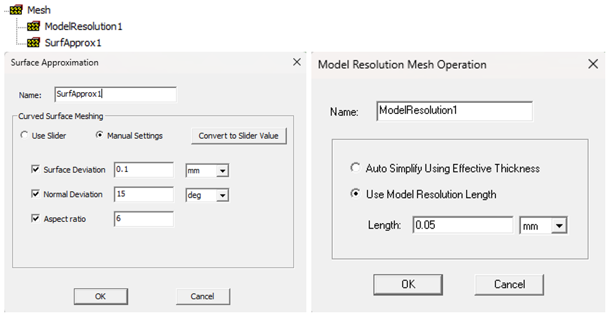Screen dimensions: 609x316
Task: Click the Convert to Slider Value button
Action: [238, 136]
